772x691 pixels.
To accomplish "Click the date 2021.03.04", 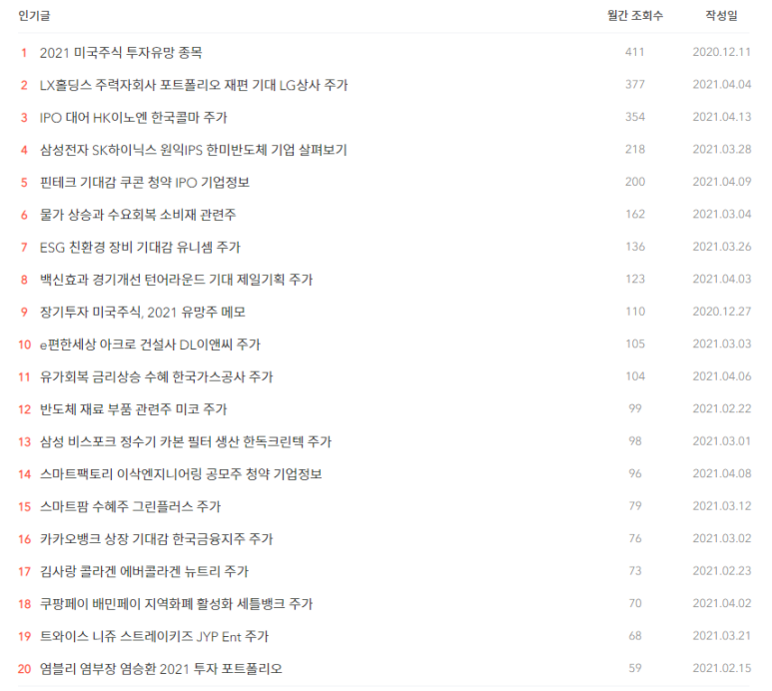I will click(x=722, y=215).
